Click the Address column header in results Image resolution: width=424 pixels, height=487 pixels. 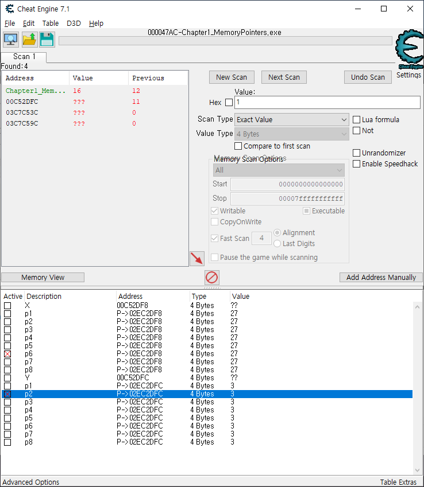pyautogui.click(x=36, y=78)
